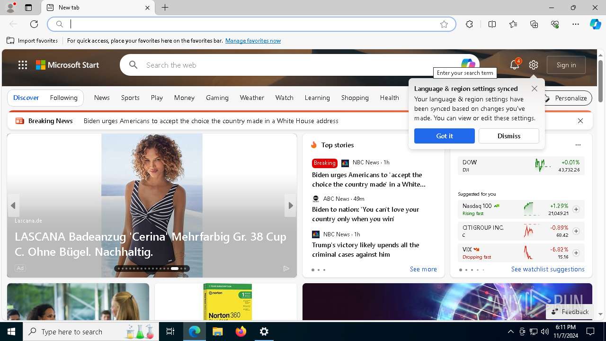Close the language settings synced popup

535,89
